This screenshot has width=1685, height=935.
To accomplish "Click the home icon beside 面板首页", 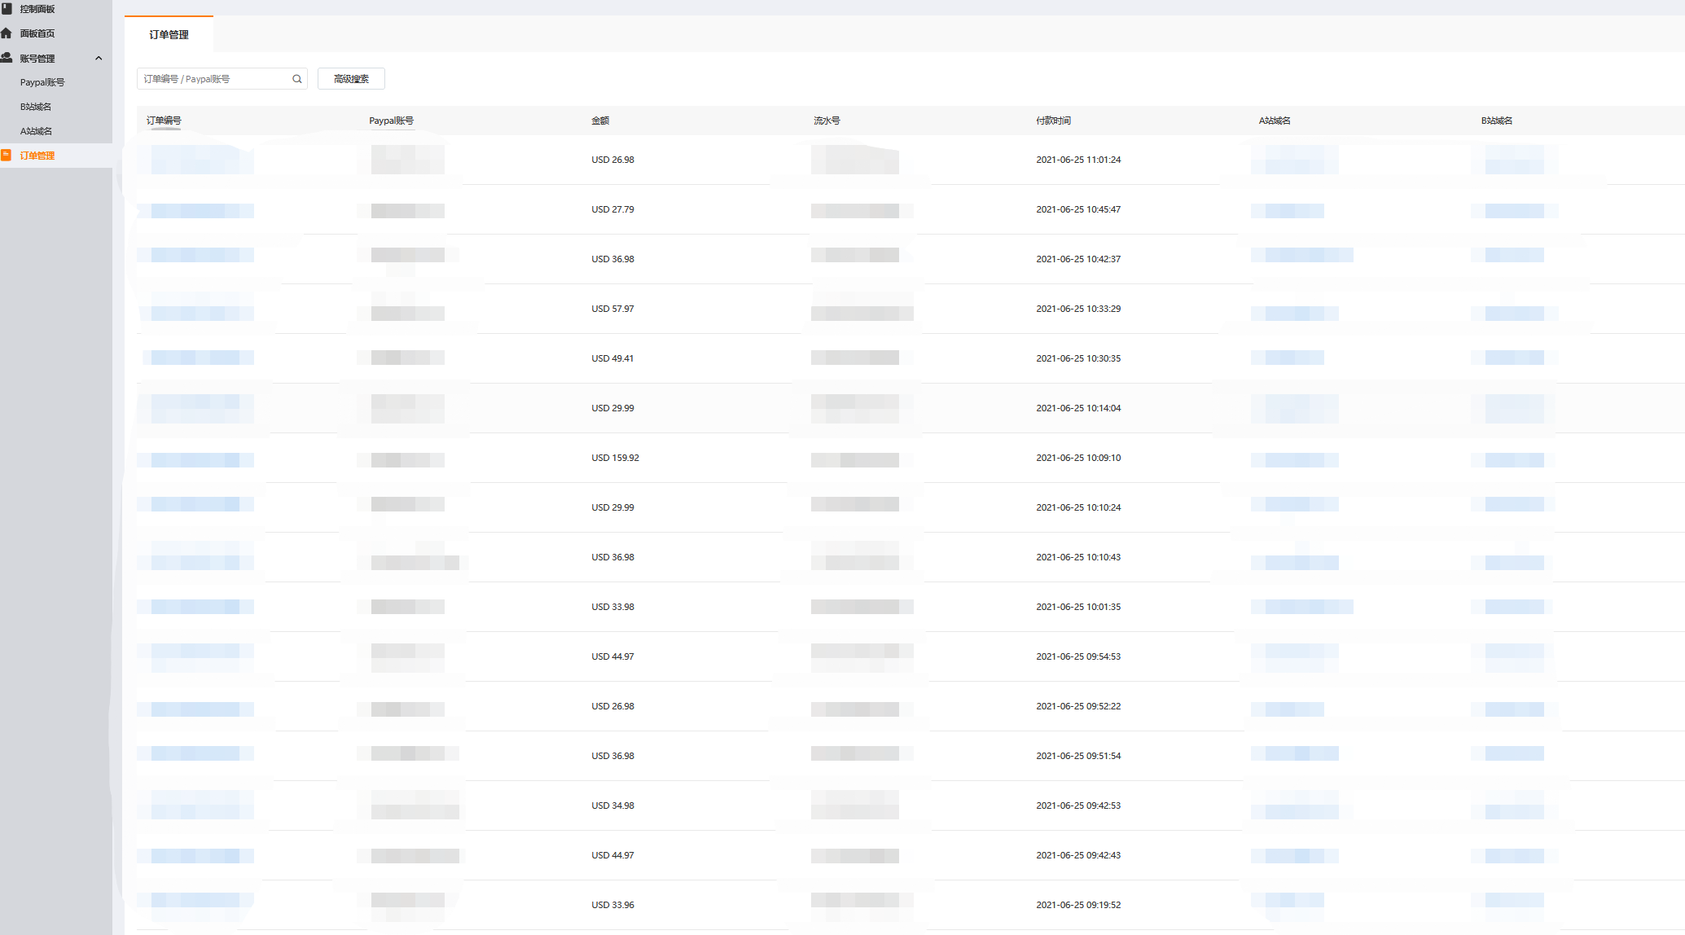I will pyautogui.click(x=7, y=33).
